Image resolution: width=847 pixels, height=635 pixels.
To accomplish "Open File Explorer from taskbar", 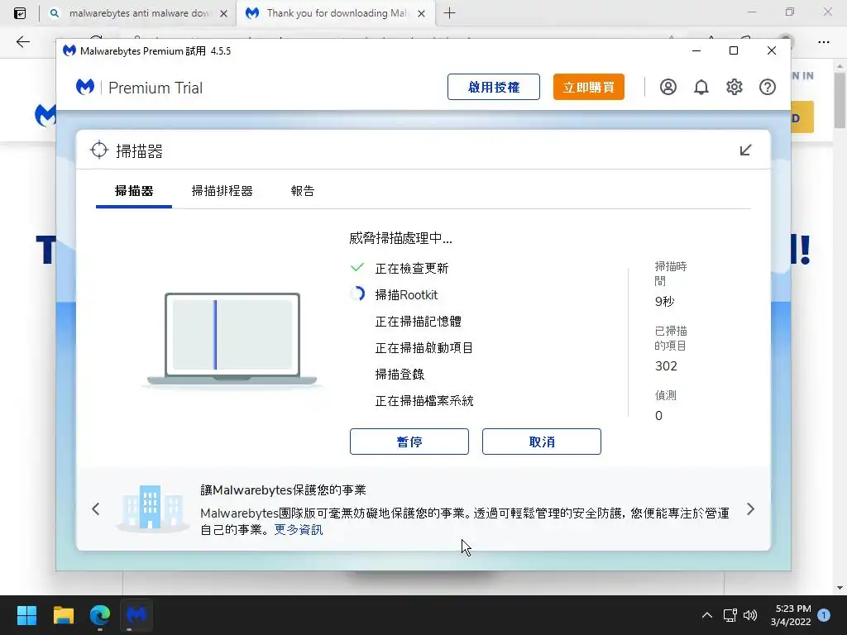I will (63, 615).
